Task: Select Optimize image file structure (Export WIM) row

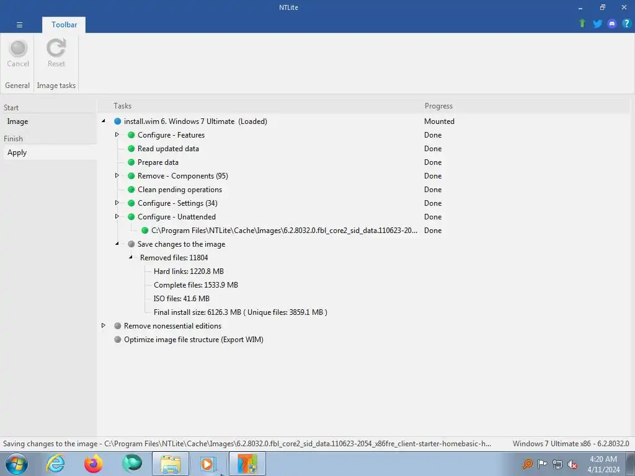Action: coord(193,340)
